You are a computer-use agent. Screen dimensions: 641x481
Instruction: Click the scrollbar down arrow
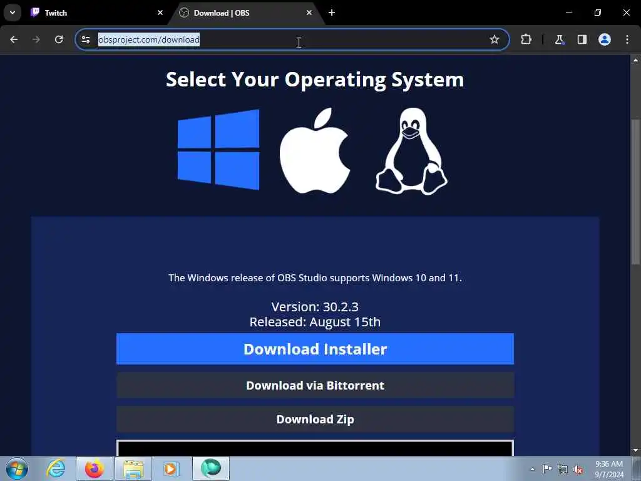pyautogui.click(x=635, y=450)
